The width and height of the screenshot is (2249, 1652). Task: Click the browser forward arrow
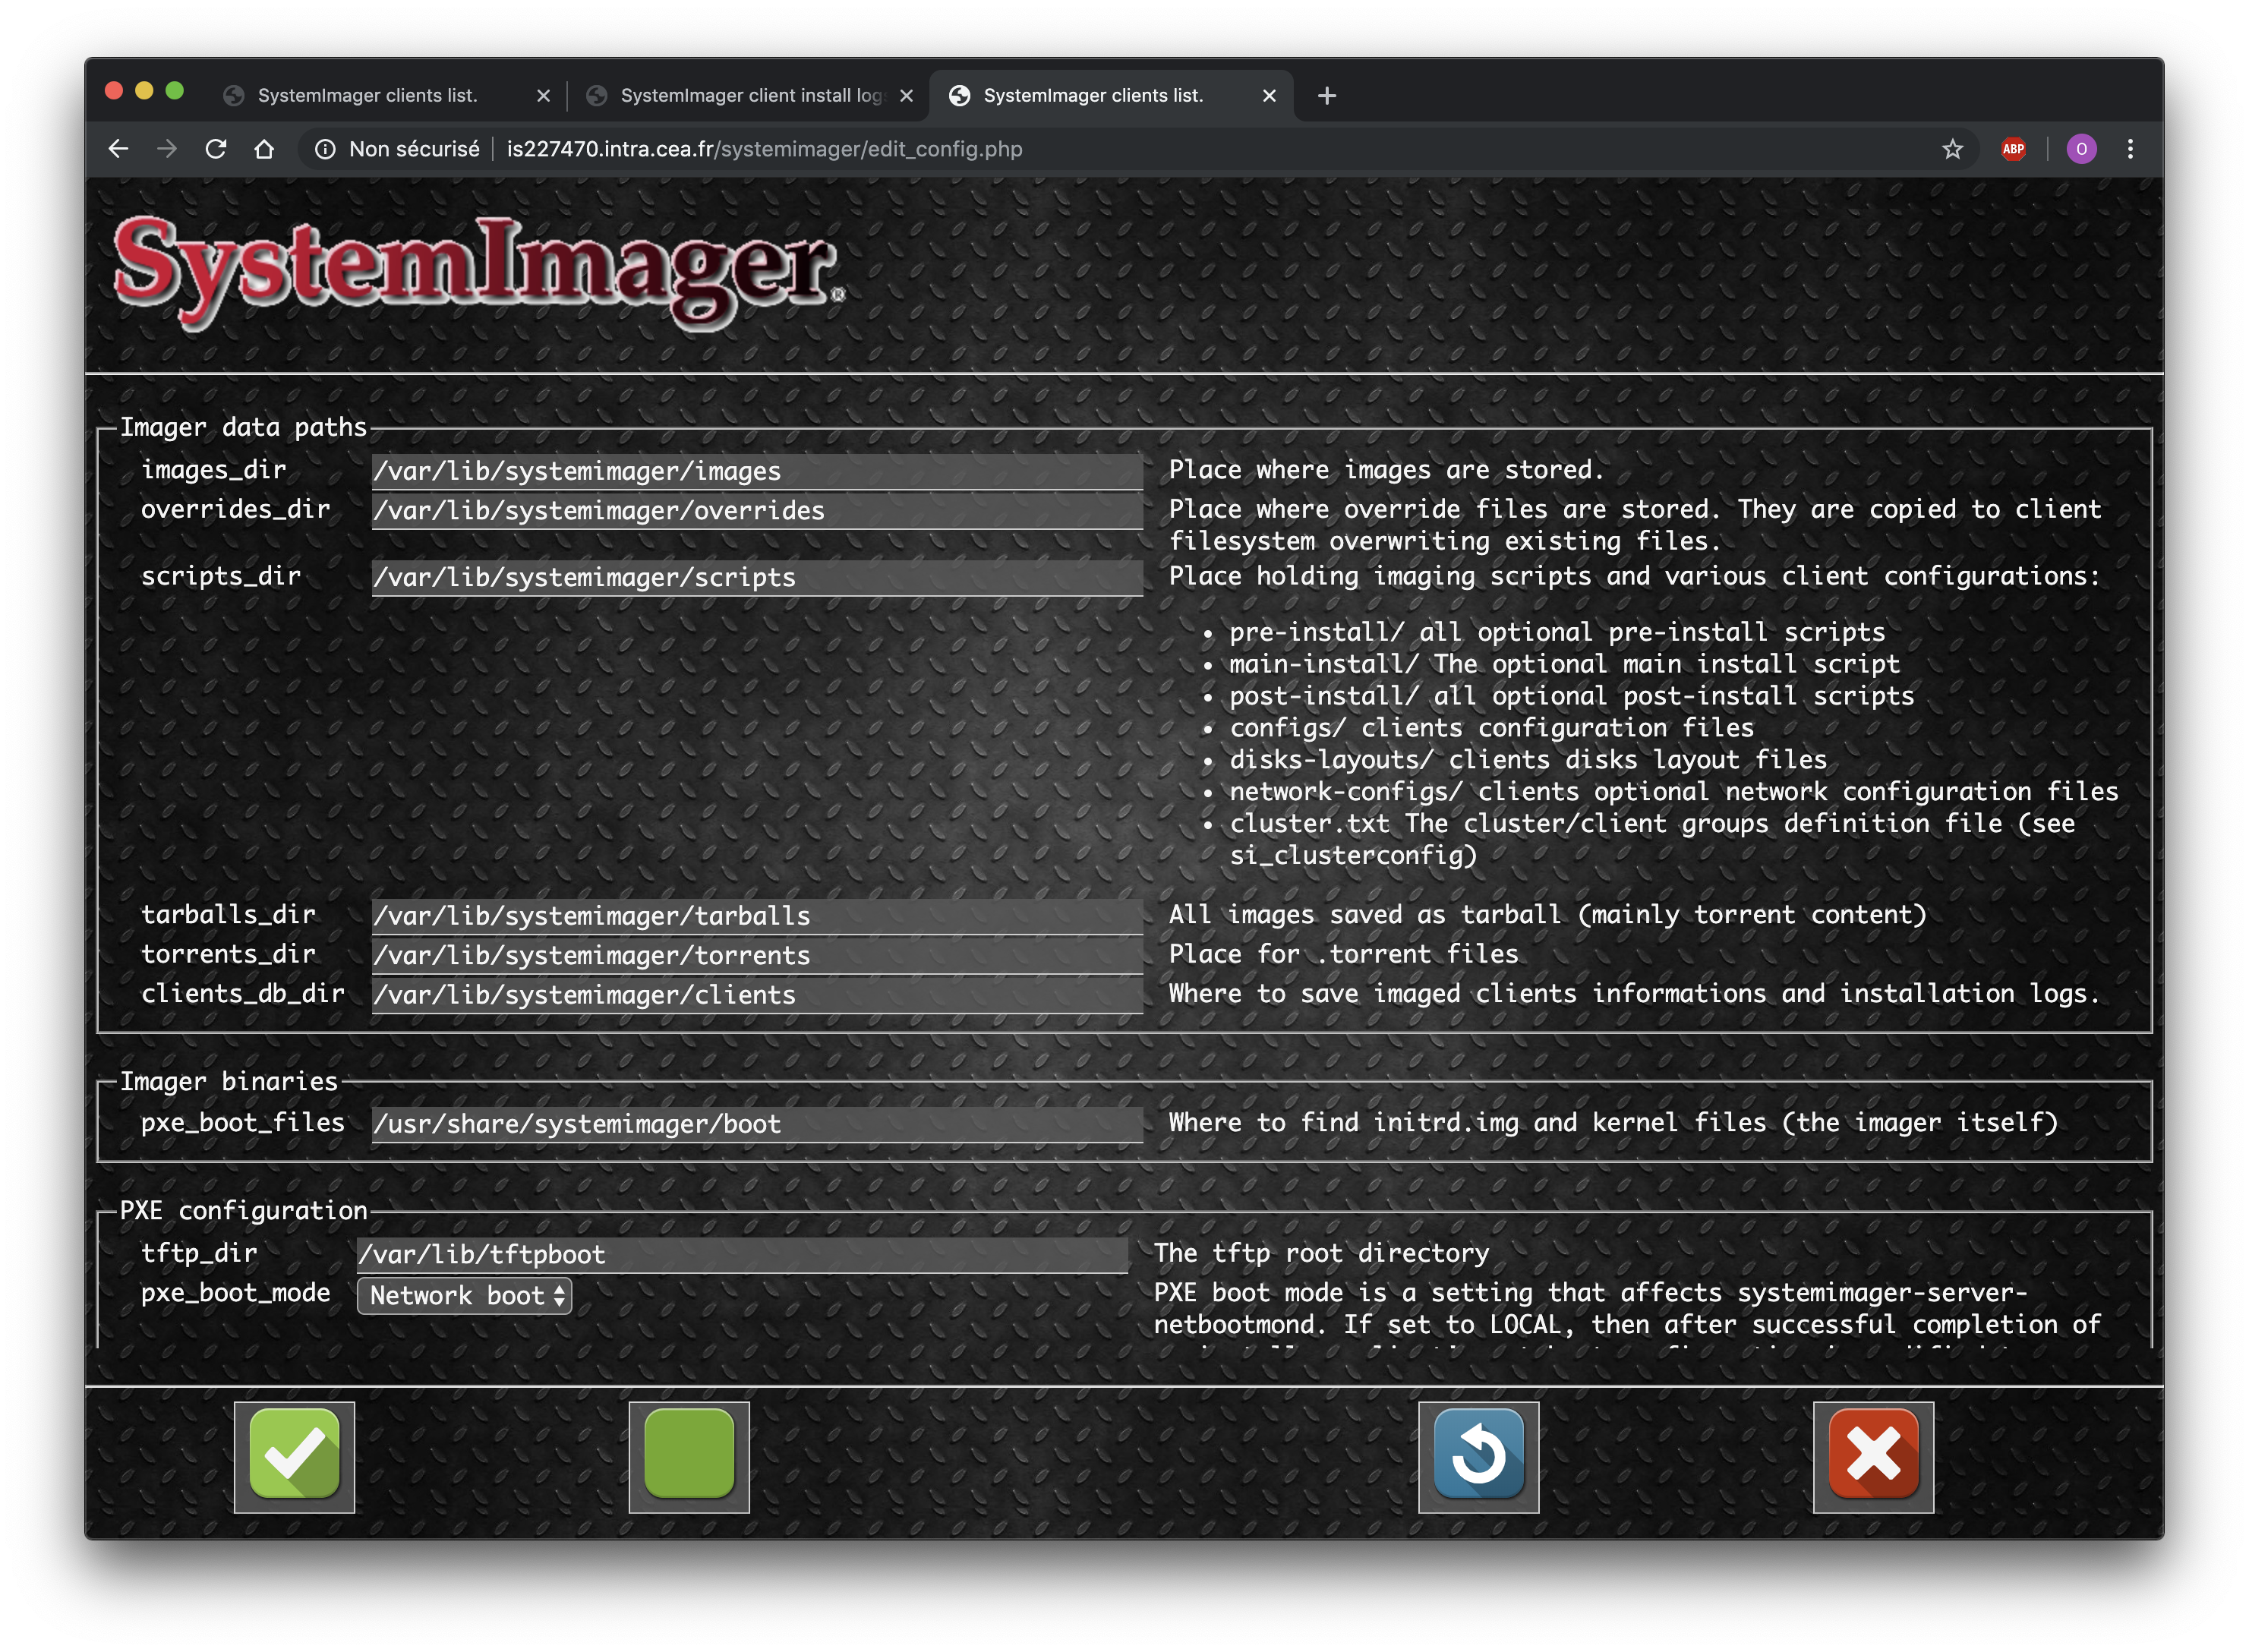pyautogui.click(x=167, y=149)
